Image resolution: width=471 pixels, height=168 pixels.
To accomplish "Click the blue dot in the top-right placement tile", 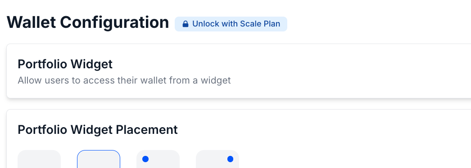I will [231, 159].
